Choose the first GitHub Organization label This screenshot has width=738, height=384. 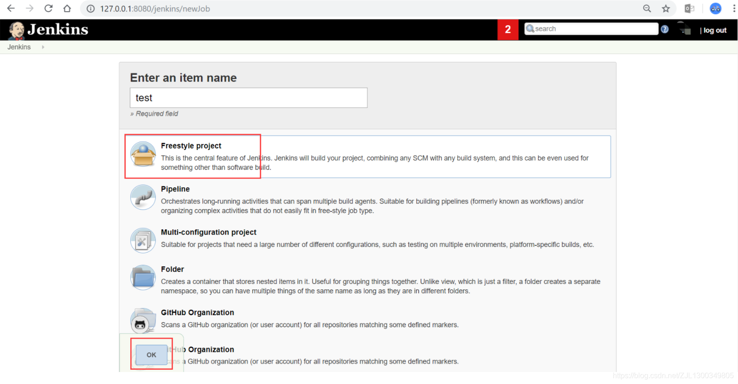pos(197,313)
